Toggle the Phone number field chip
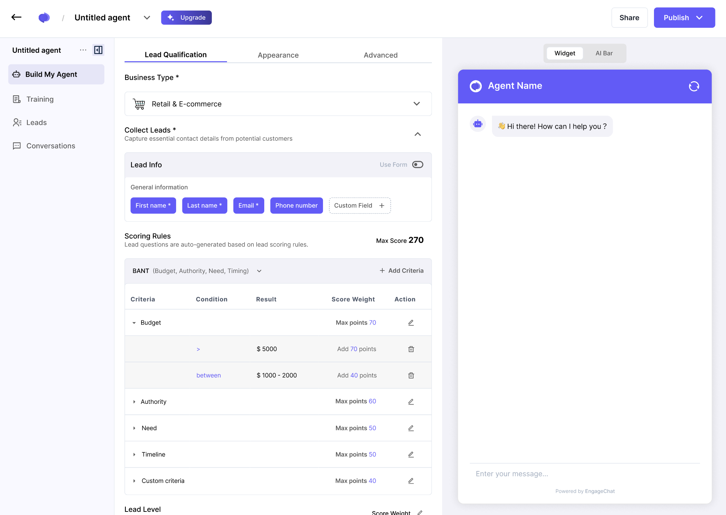The width and height of the screenshot is (726, 515). point(296,205)
